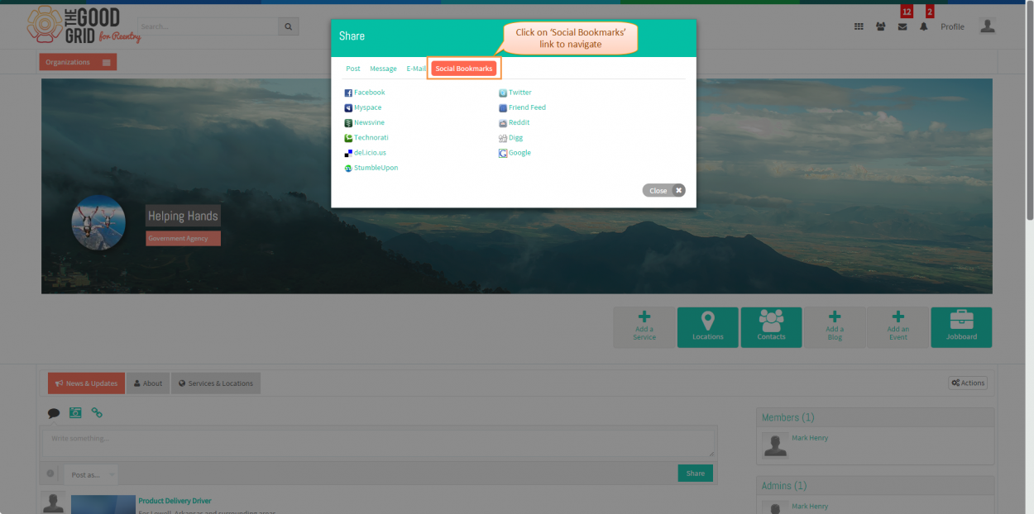Switch to E-Mail tab in Share dialog
This screenshot has height=514, width=1034.
(416, 69)
